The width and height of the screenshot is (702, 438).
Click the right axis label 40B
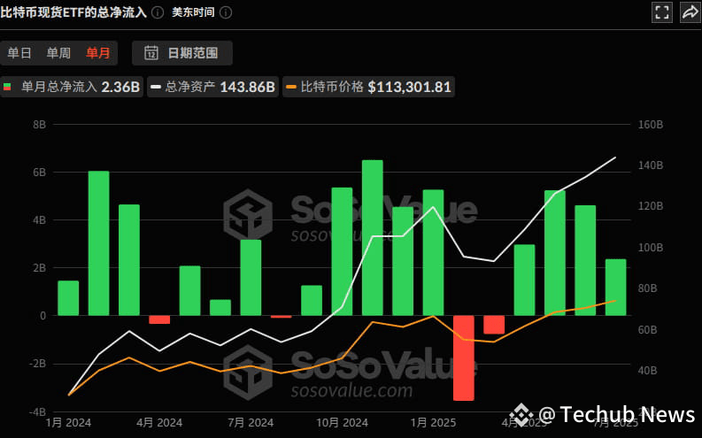[647, 371]
